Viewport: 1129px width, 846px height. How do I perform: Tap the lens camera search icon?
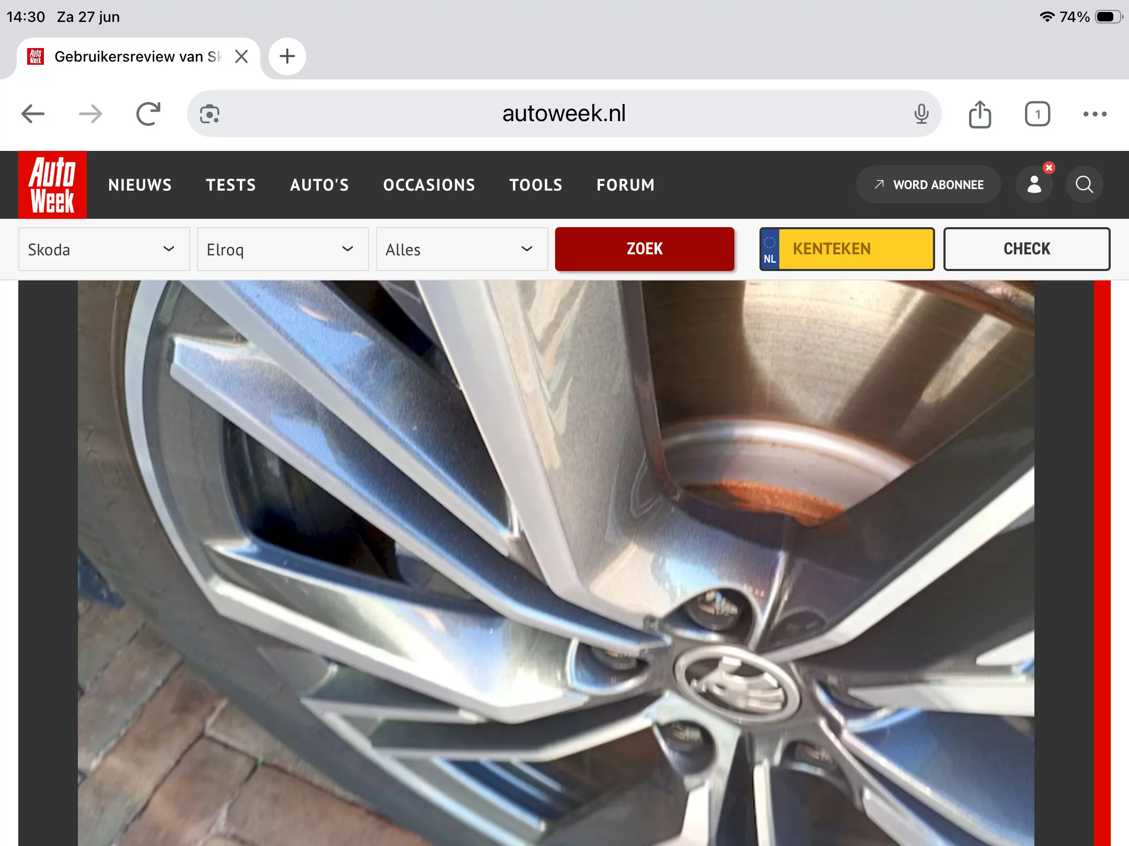click(210, 114)
